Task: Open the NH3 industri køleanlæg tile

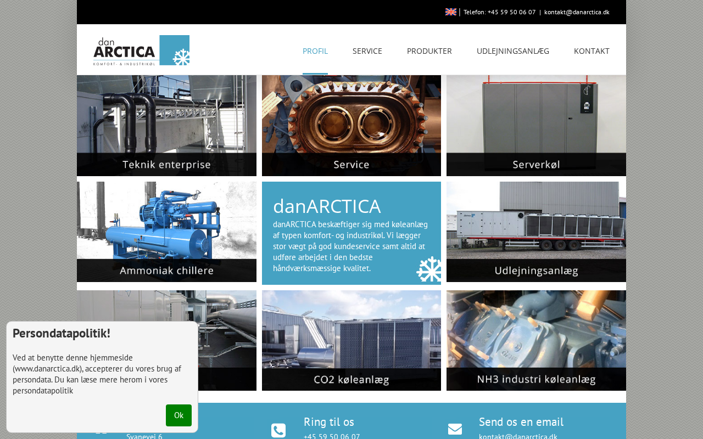Action: pyautogui.click(x=536, y=341)
